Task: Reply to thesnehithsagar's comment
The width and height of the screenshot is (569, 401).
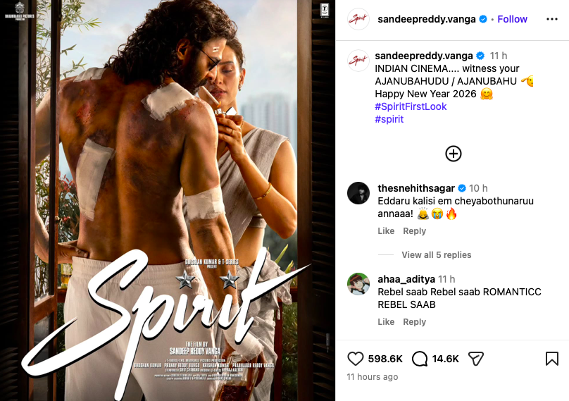Action: [414, 231]
